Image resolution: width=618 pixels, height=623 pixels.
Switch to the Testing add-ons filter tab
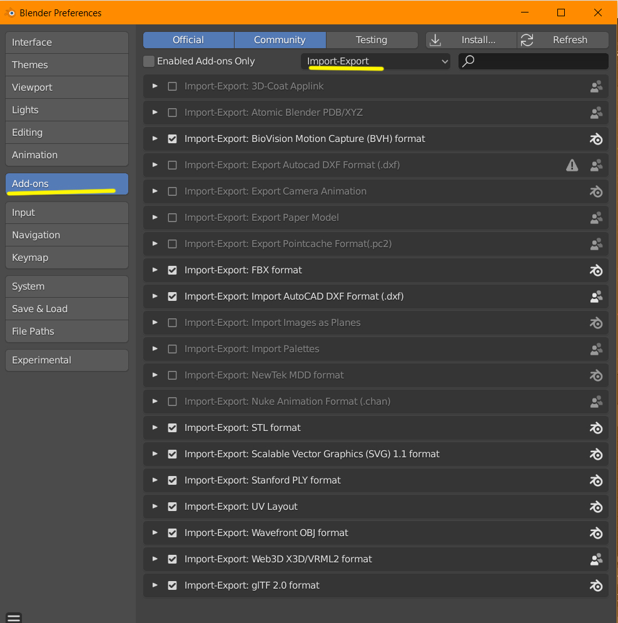tap(372, 40)
